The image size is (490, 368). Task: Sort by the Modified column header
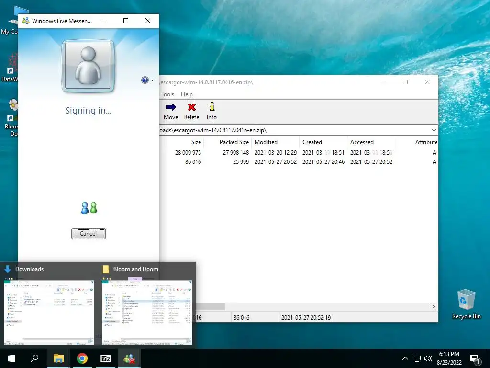click(266, 142)
